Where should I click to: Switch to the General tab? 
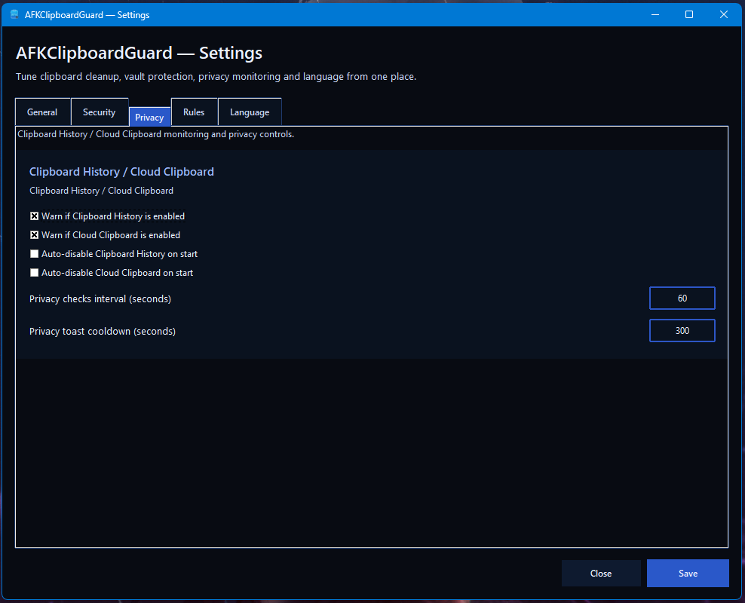(x=42, y=112)
